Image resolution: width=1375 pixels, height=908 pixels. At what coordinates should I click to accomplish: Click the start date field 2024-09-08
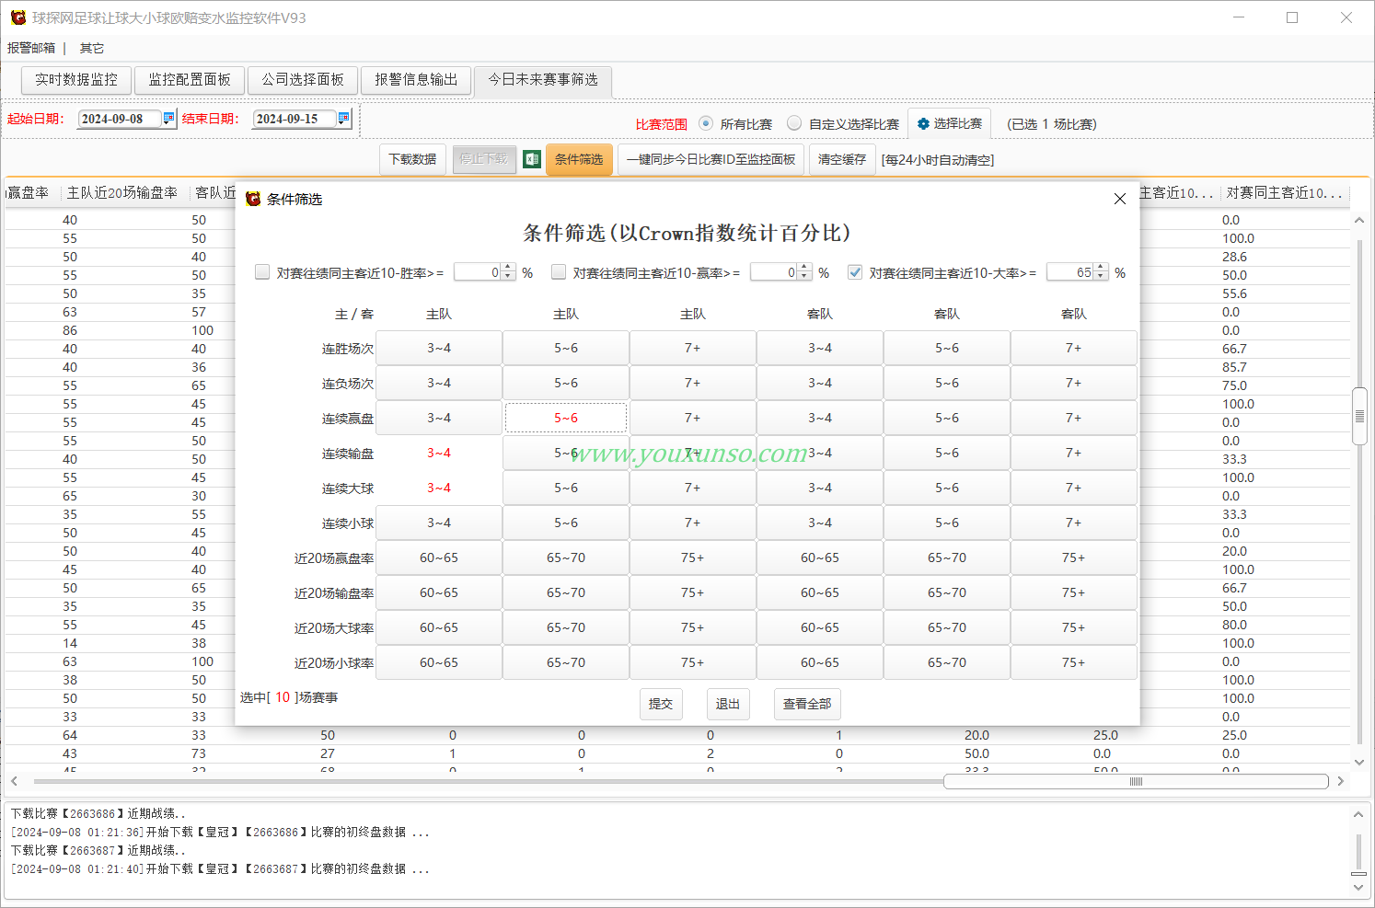click(x=120, y=119)
